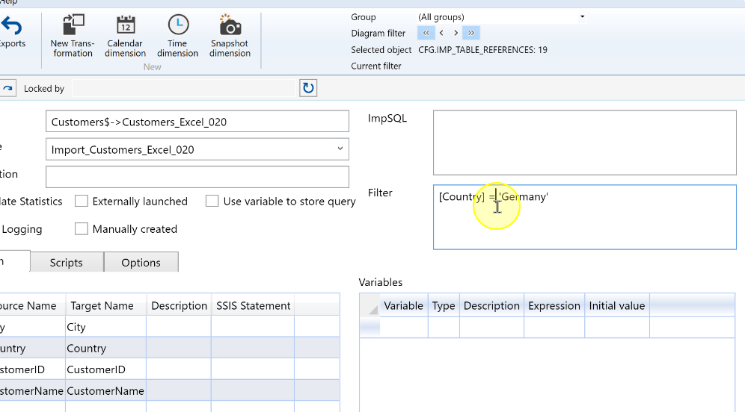Check the Manually created checkbox

[82, 229]
